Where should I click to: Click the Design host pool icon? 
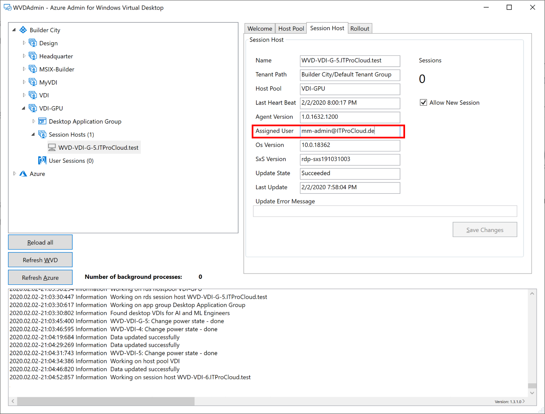(33, 43)
